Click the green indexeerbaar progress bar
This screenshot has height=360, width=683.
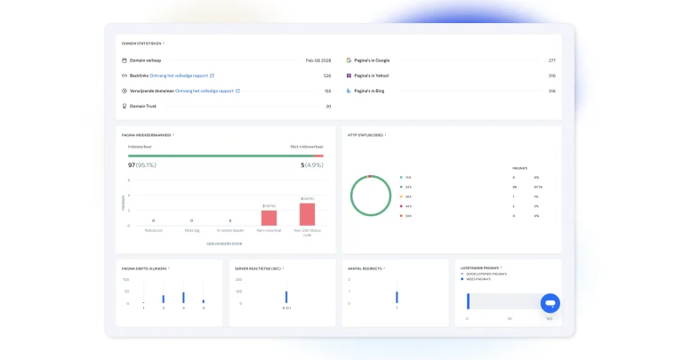click(221, 156)
